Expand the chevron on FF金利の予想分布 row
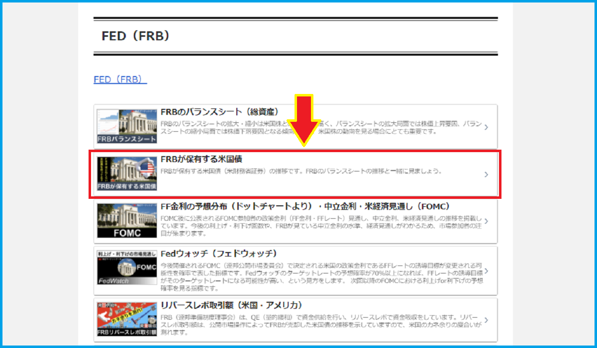The image size is (597, 348). pos(486,221)
